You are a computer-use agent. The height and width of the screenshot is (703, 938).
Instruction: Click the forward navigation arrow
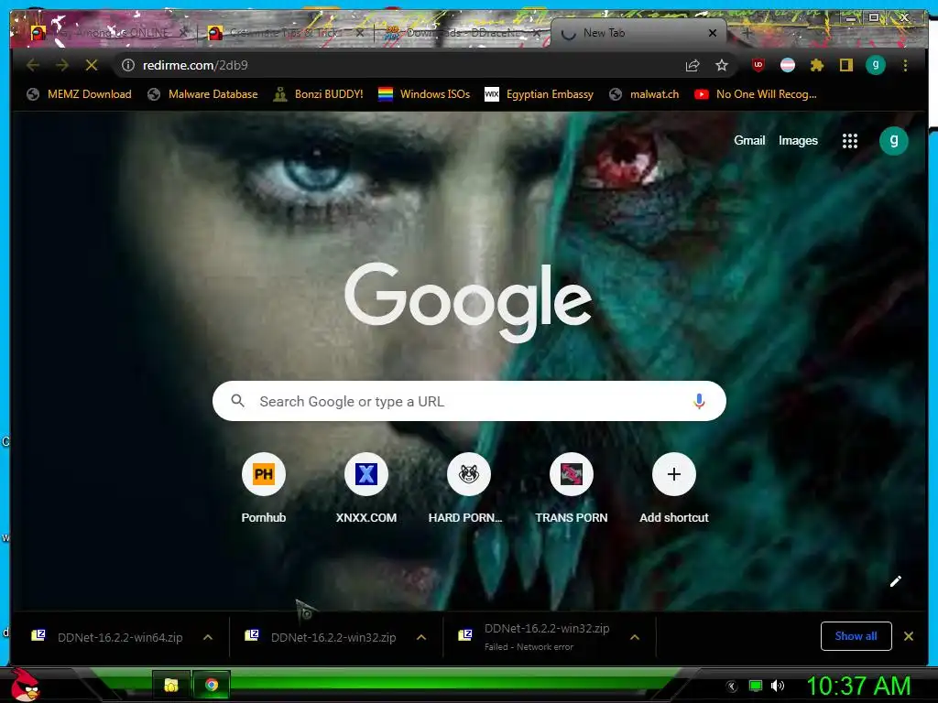62,65
